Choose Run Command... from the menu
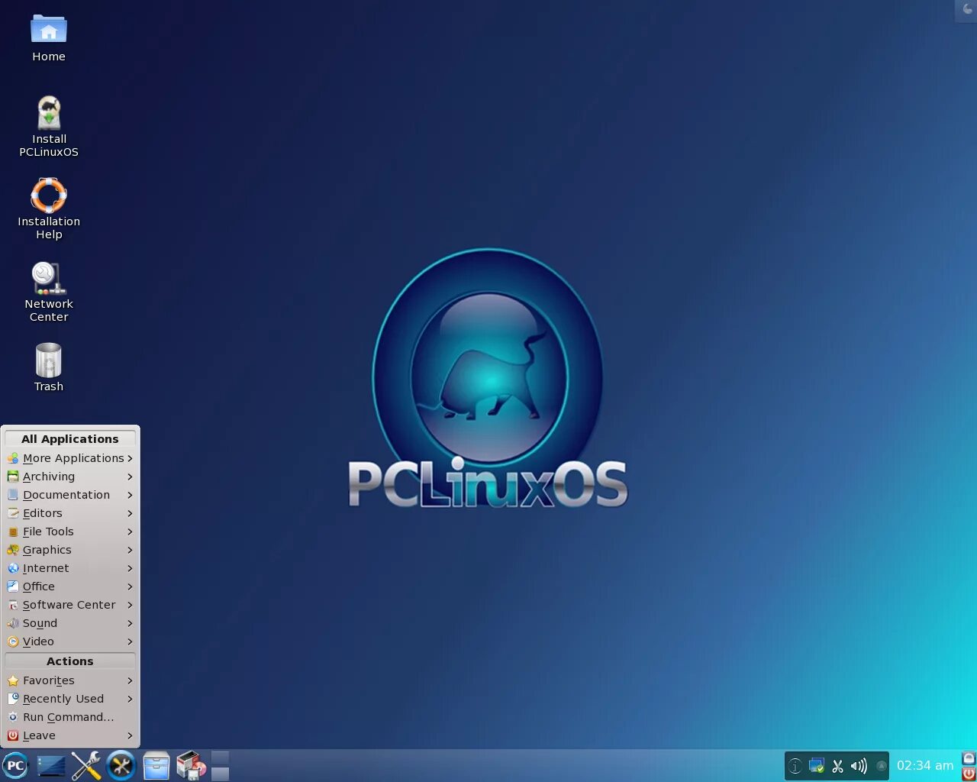 pyautogui.click(x=70, y=717)
